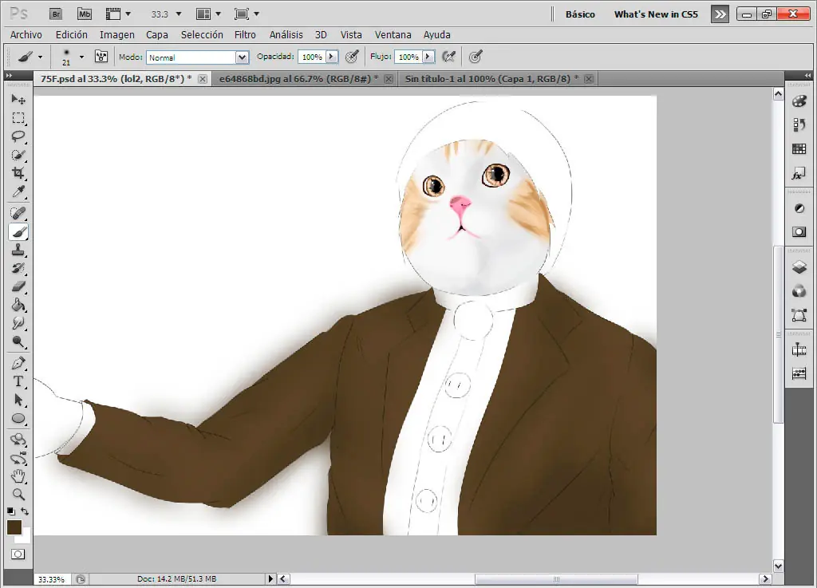Viewport: 817px width, 588px height.
Task: Toggle tablet pressure controls opacity
Action: [352, 57]
